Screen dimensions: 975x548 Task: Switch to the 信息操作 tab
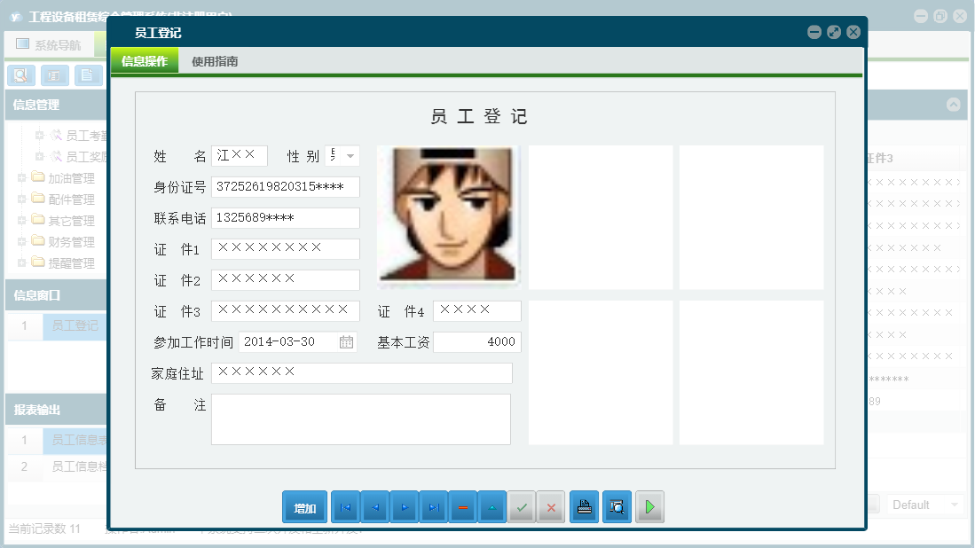click(145, 61)
